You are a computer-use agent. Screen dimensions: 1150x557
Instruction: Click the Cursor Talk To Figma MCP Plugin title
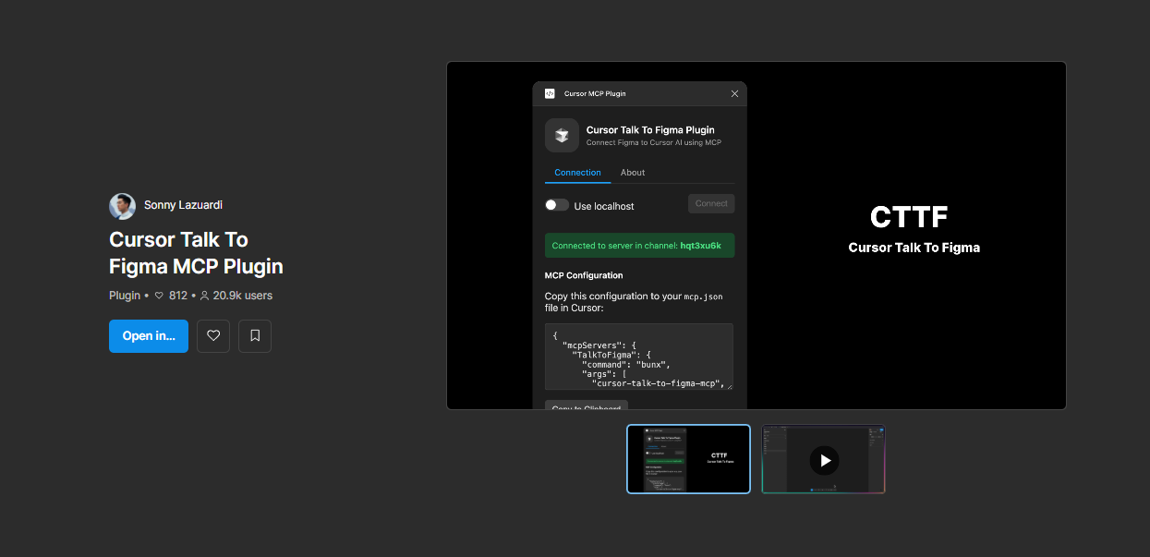click(196, 253)
